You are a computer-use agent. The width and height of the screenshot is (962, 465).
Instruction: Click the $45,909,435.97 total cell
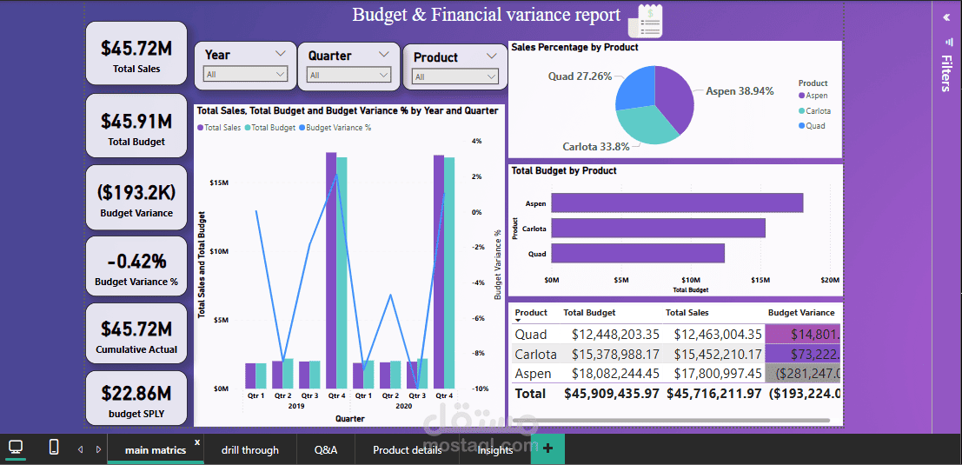point(612,393)
